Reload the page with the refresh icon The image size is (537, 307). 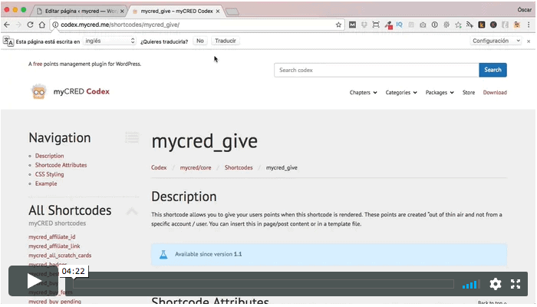(x=30, y=25)
